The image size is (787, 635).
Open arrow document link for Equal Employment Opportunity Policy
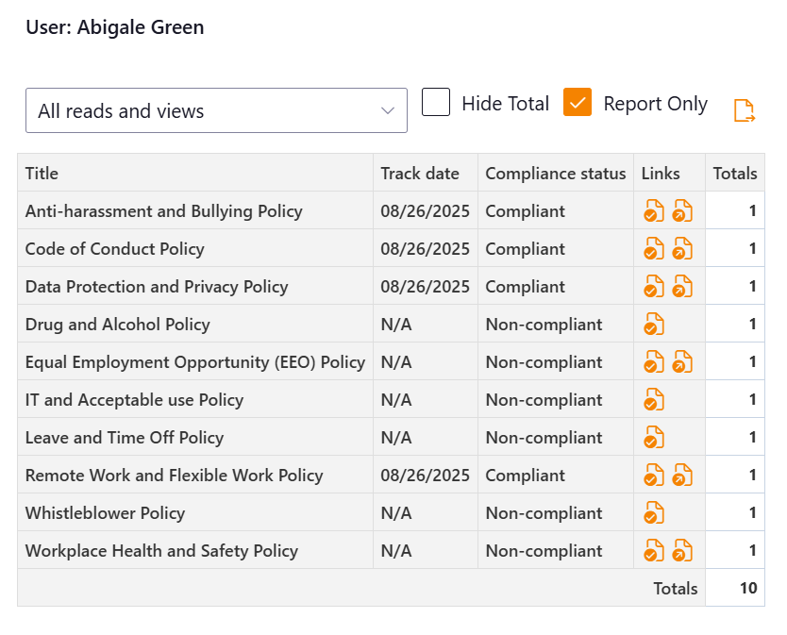pyautogui.click(x=682, y=361)
